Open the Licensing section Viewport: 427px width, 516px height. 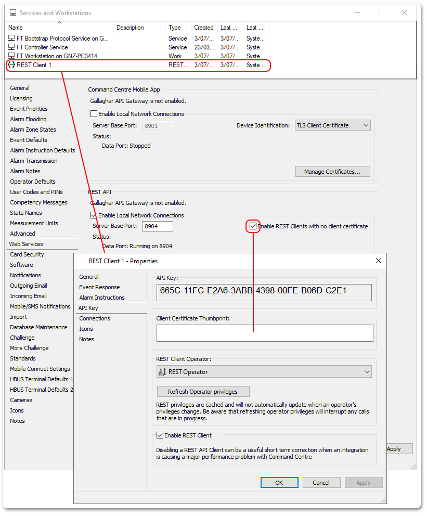click(x=21, y=98)
